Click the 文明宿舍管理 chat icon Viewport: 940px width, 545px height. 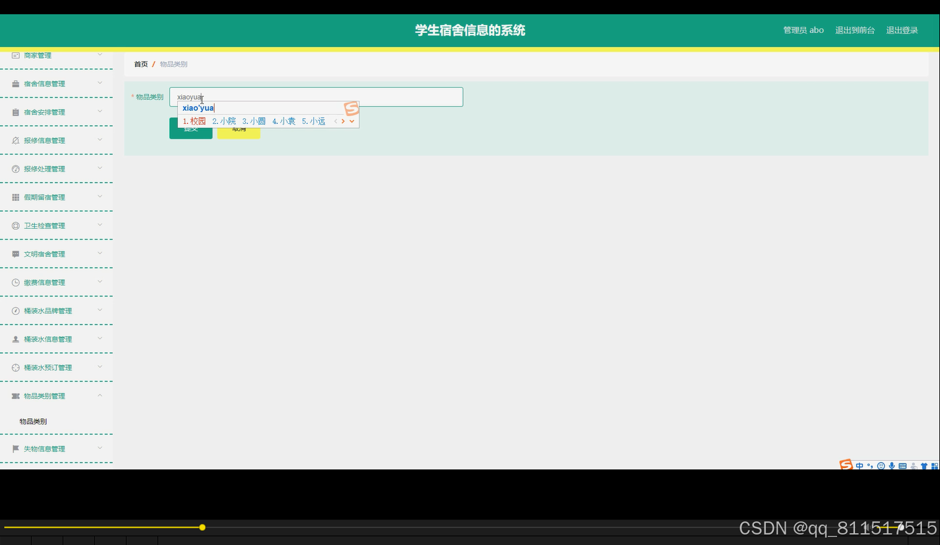[16, 254]
